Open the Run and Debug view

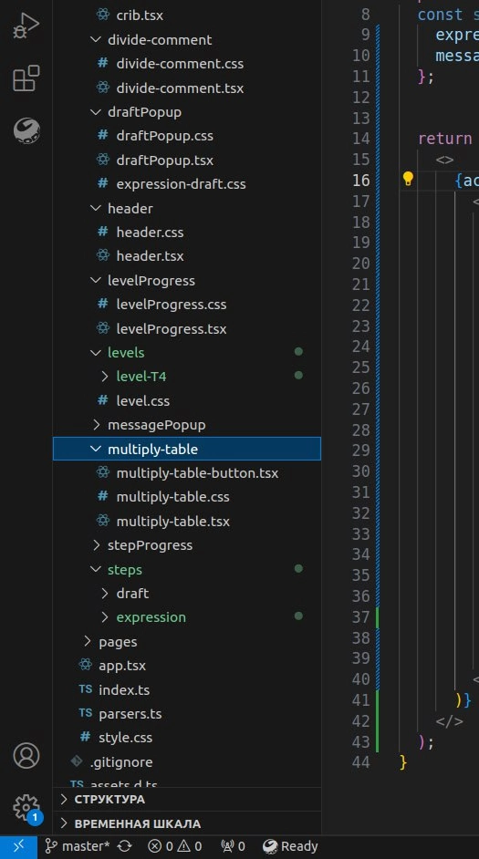coord(26,26)
